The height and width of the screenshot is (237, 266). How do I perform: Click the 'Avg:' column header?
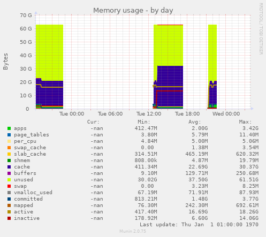[194, 122]
